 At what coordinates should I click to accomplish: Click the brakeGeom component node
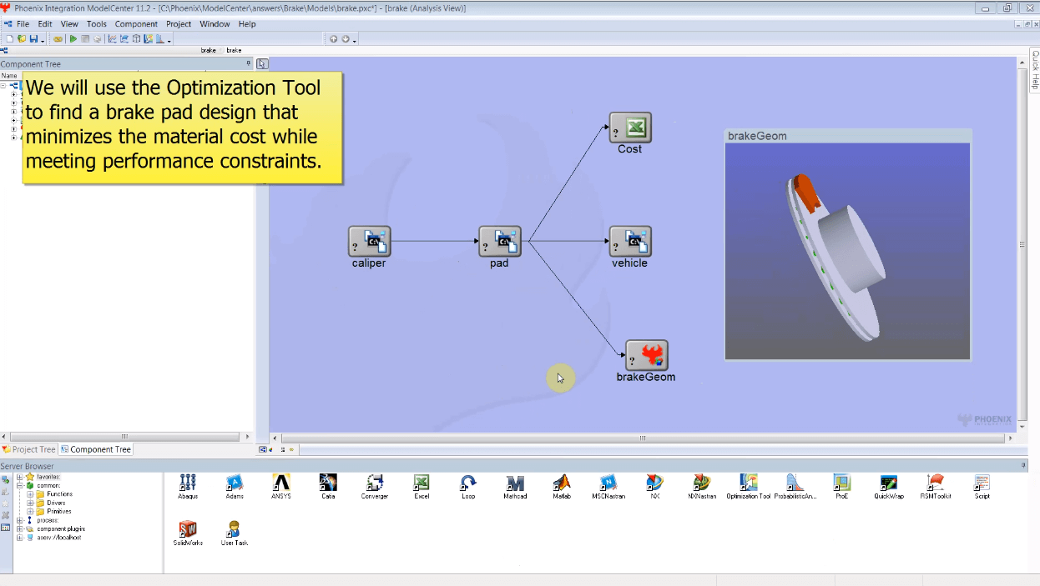click(x=647, y=356)
